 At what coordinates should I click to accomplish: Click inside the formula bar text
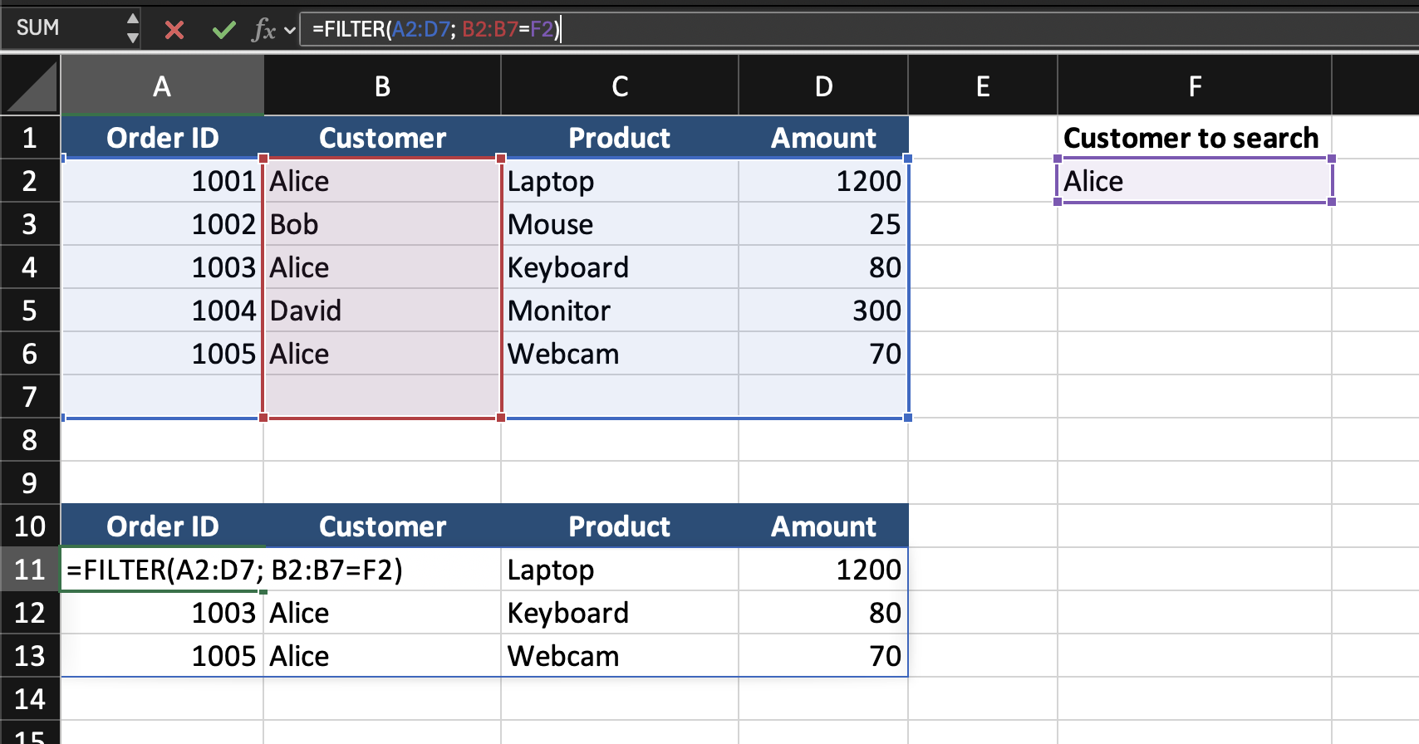click(748, 30)
